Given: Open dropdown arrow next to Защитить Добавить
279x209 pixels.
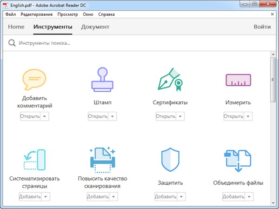Looking at the screenshot, I should 182,197.
